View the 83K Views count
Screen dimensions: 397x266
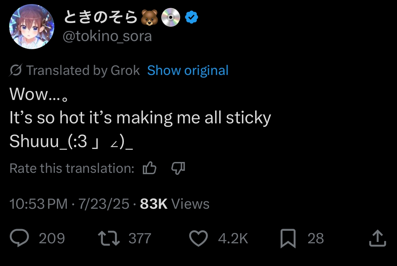174,204
